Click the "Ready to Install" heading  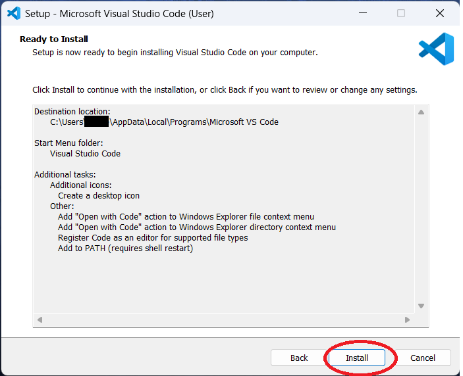tap(54, 39)
